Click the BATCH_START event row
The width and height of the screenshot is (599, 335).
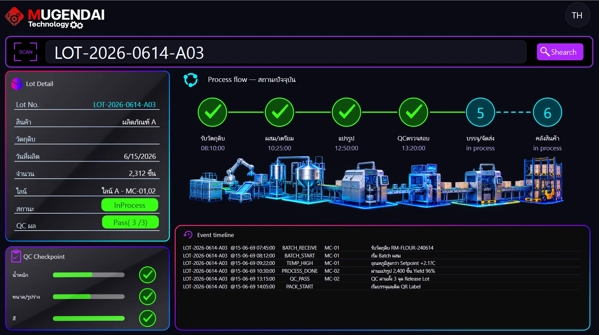(x=381, y=256)
